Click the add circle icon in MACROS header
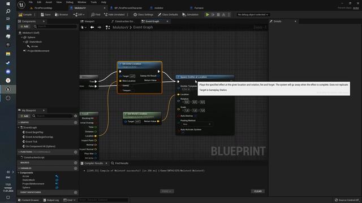Viewport: 362px width, 203px height. 75,163
